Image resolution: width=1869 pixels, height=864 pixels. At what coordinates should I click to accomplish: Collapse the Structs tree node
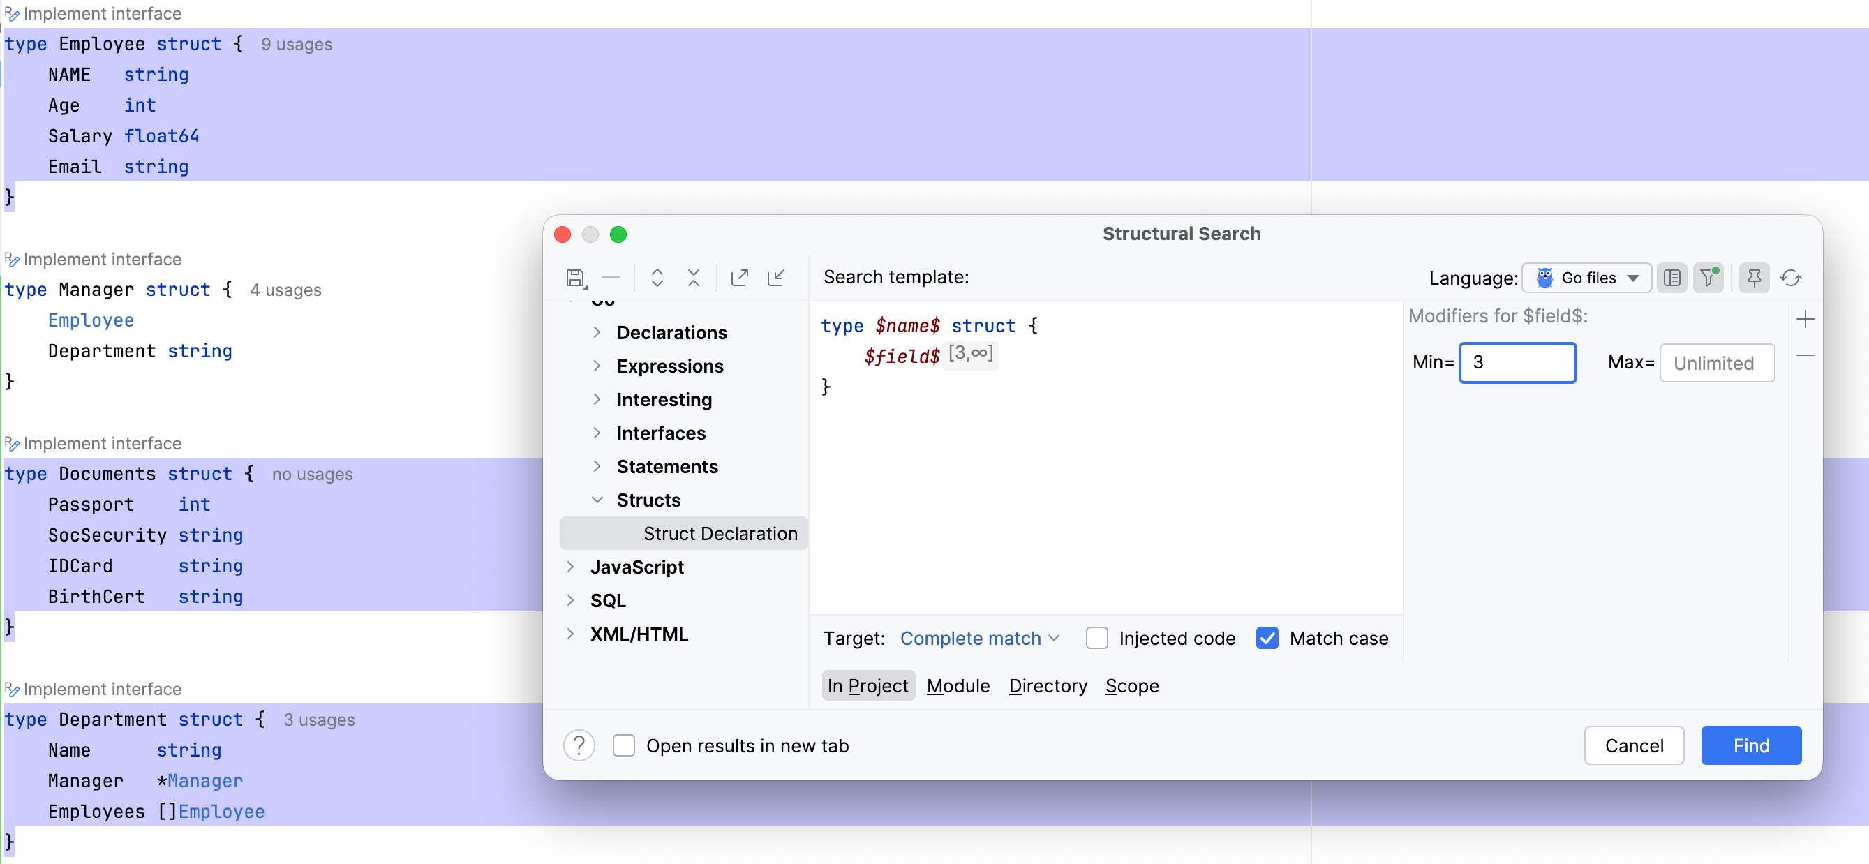coord(597,500)
